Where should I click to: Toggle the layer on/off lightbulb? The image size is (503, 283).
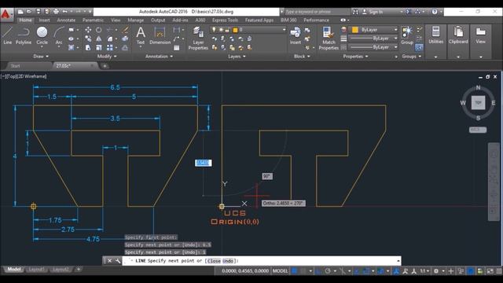[x=214, y=30]
